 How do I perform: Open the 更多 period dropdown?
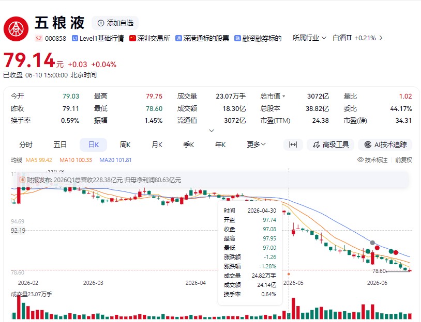[x=256, y=144]
